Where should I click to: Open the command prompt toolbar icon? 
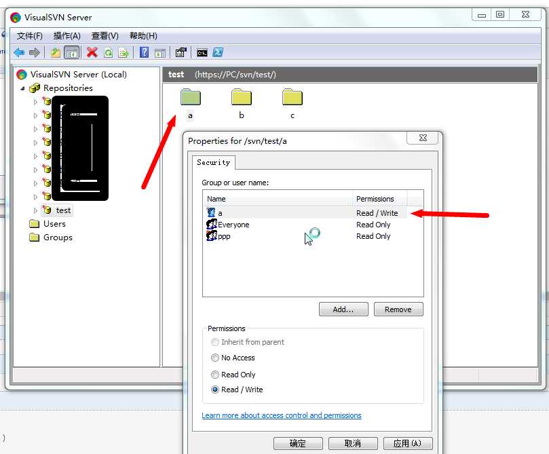202,53
